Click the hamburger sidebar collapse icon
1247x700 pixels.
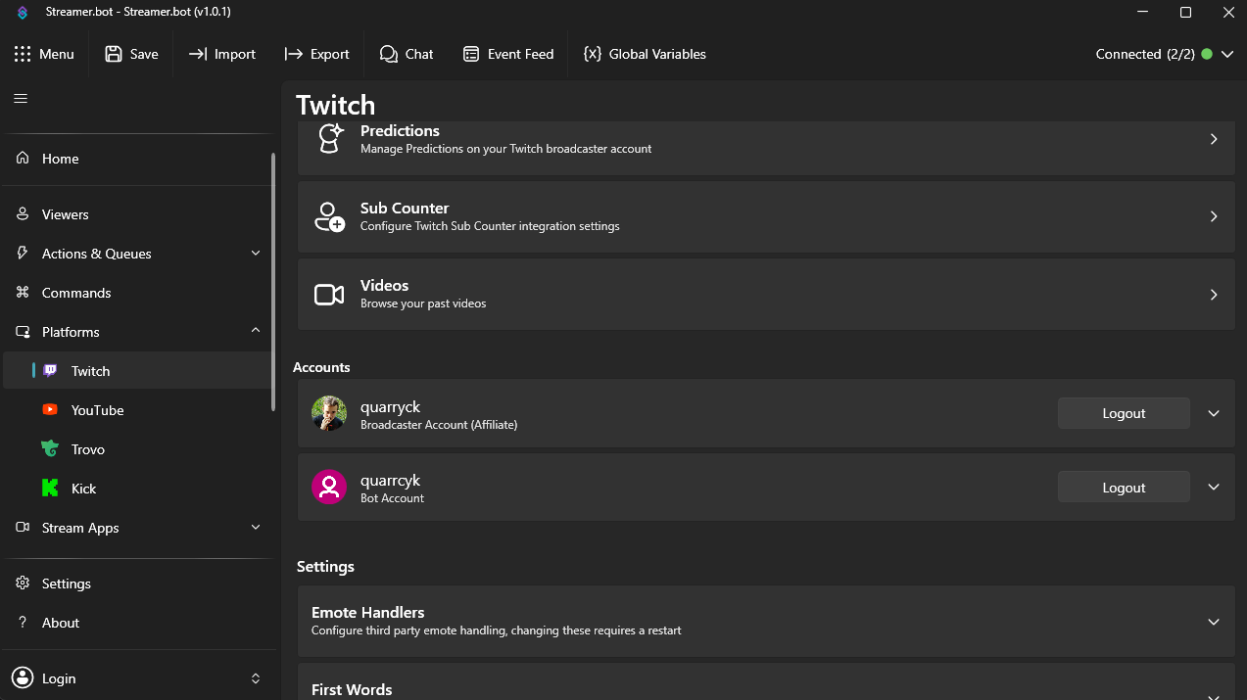[x=21, y=99]
